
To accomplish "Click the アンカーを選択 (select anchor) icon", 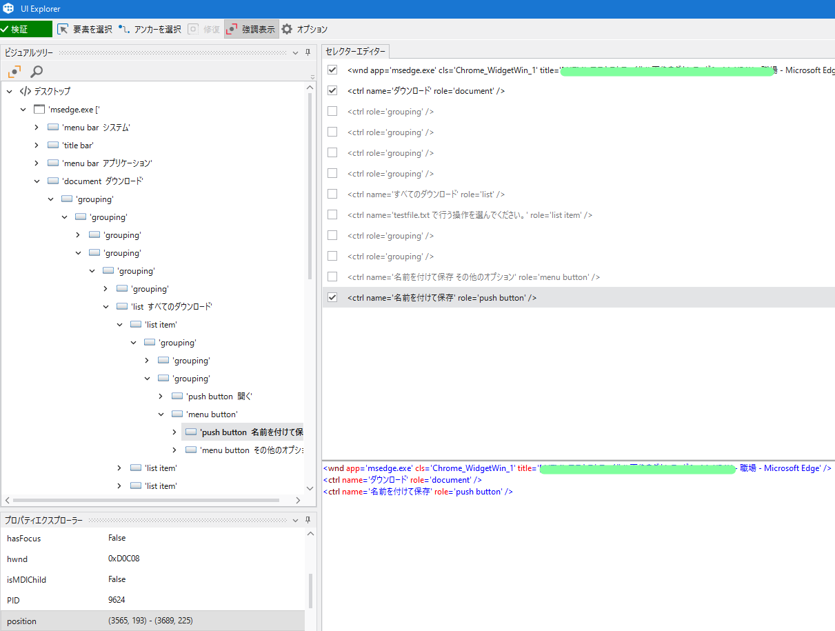I will click(x=125, y=29).
